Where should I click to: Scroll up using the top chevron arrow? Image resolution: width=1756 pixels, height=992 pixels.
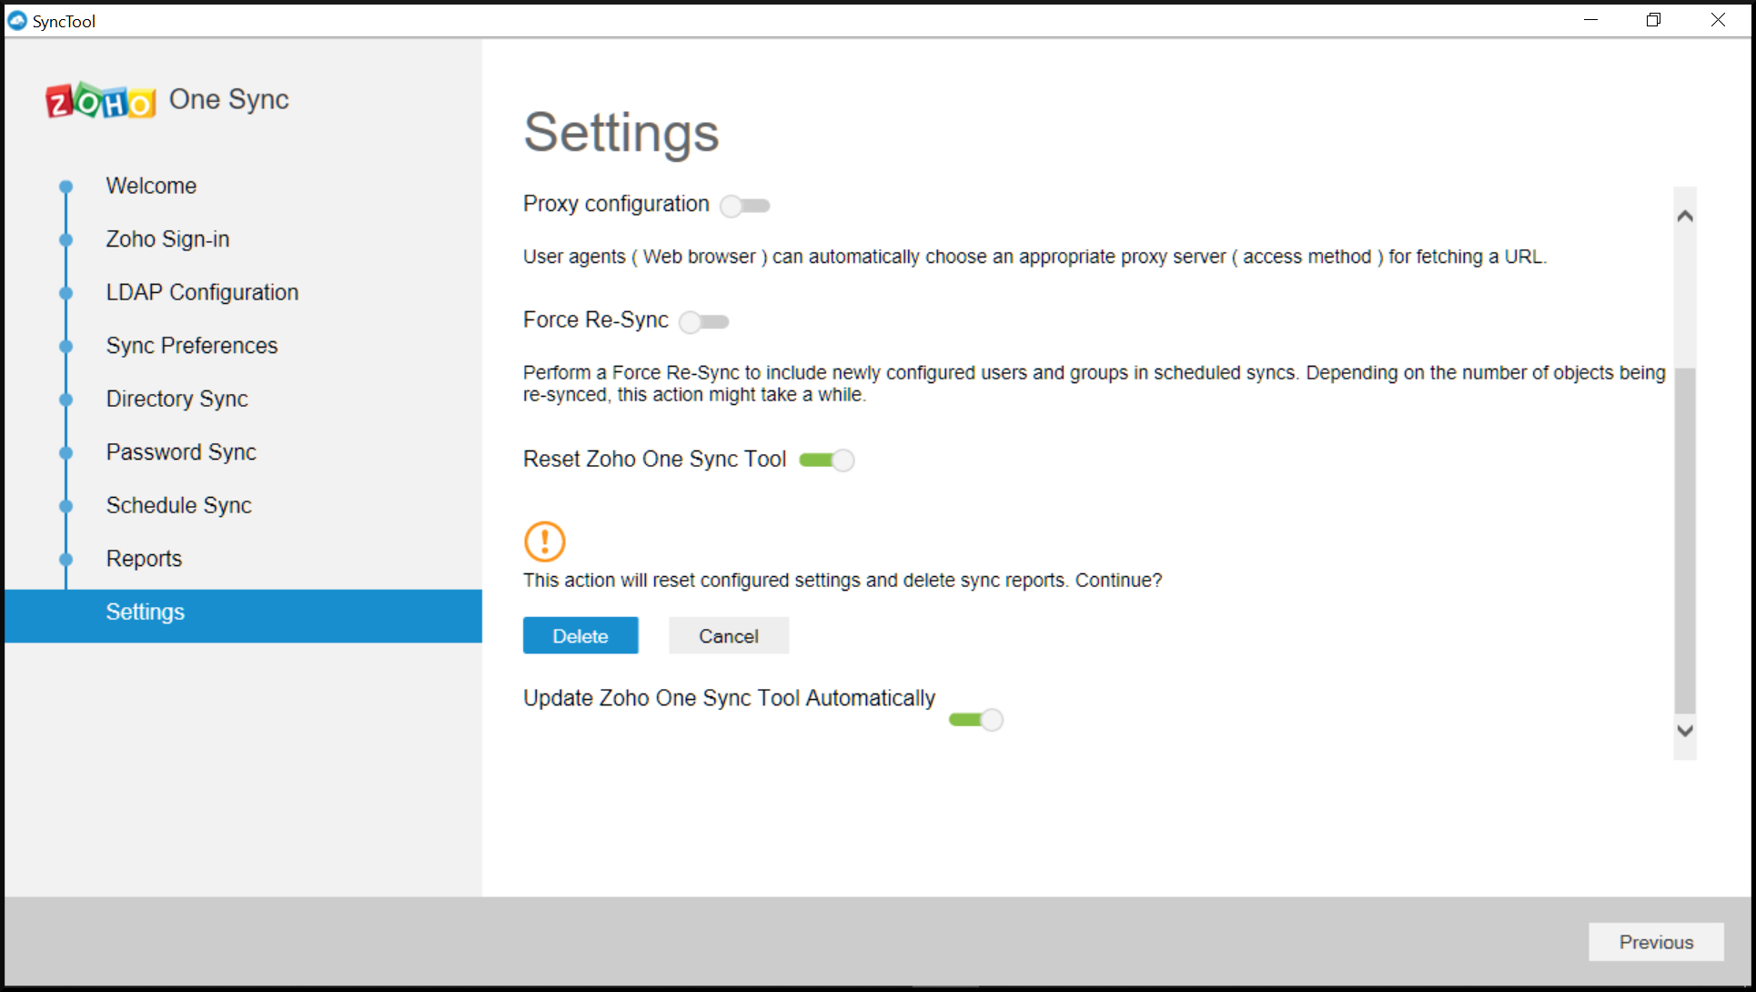[1685, 216]
